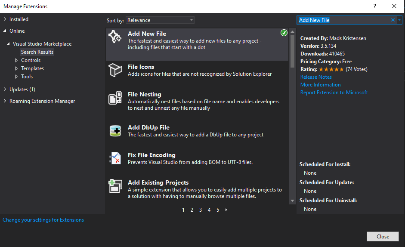This screenshot has height=247, width=405.
Task: Open the search box dropdown arrow
Action: (400, 20)
